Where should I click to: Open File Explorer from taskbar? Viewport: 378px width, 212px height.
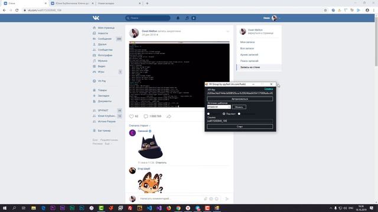click(x=34, y=208)
